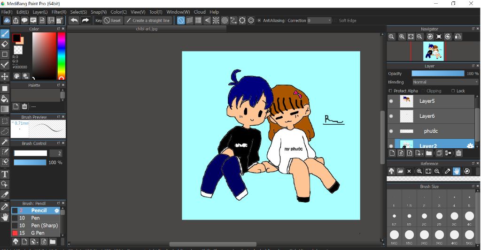Switch to chibi art.jpg tab
Screen dimensions: 481x250
(x=147, y=29)
